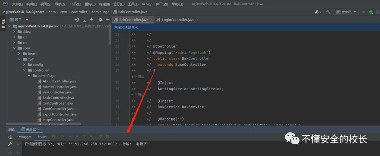The height and width of the screenshot is (156, 380).
Task: Open ExportController.java in project tree
Action: click(59, 114)
